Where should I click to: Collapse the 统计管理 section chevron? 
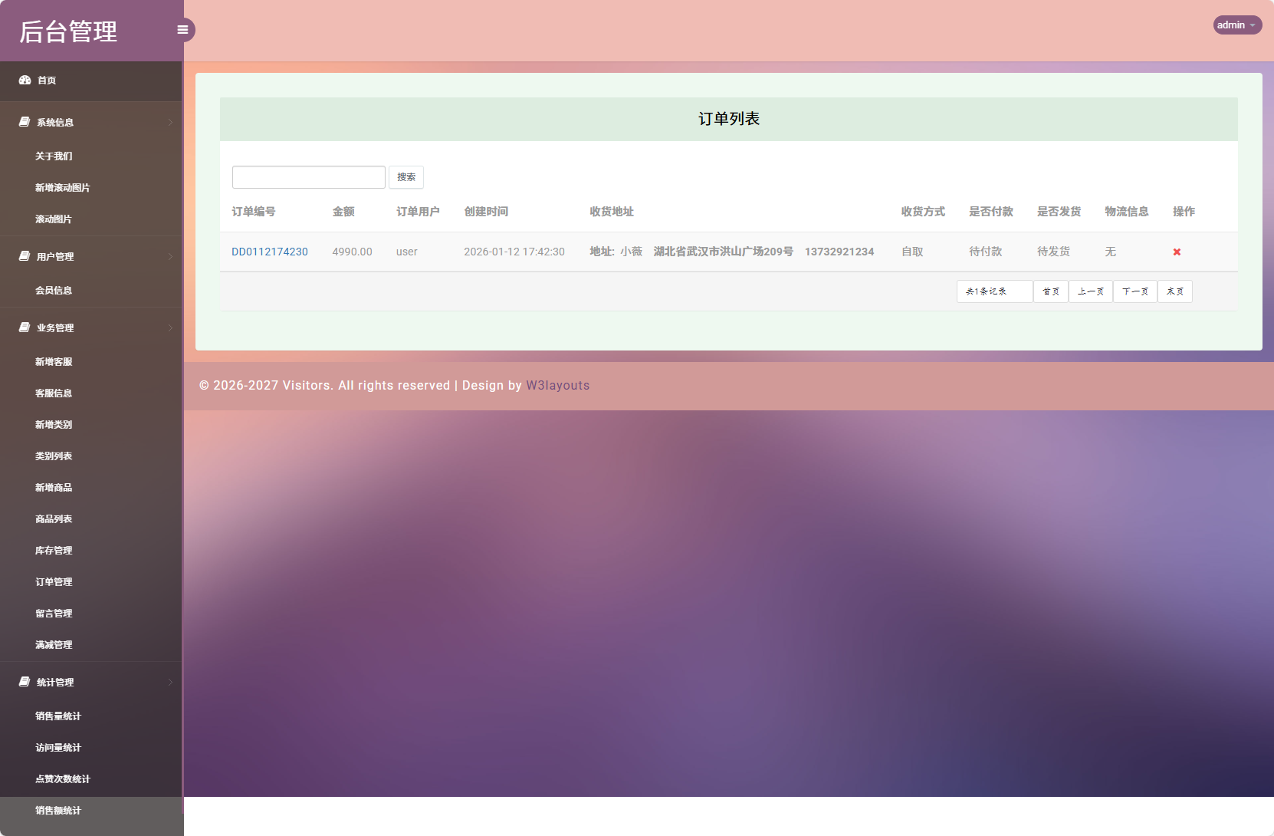point(170,682)
